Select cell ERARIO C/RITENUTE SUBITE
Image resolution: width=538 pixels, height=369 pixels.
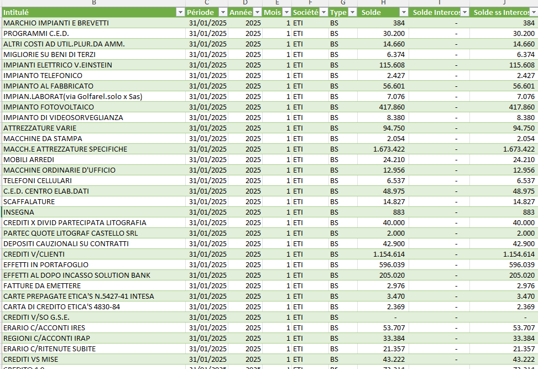tap(93, 349)
